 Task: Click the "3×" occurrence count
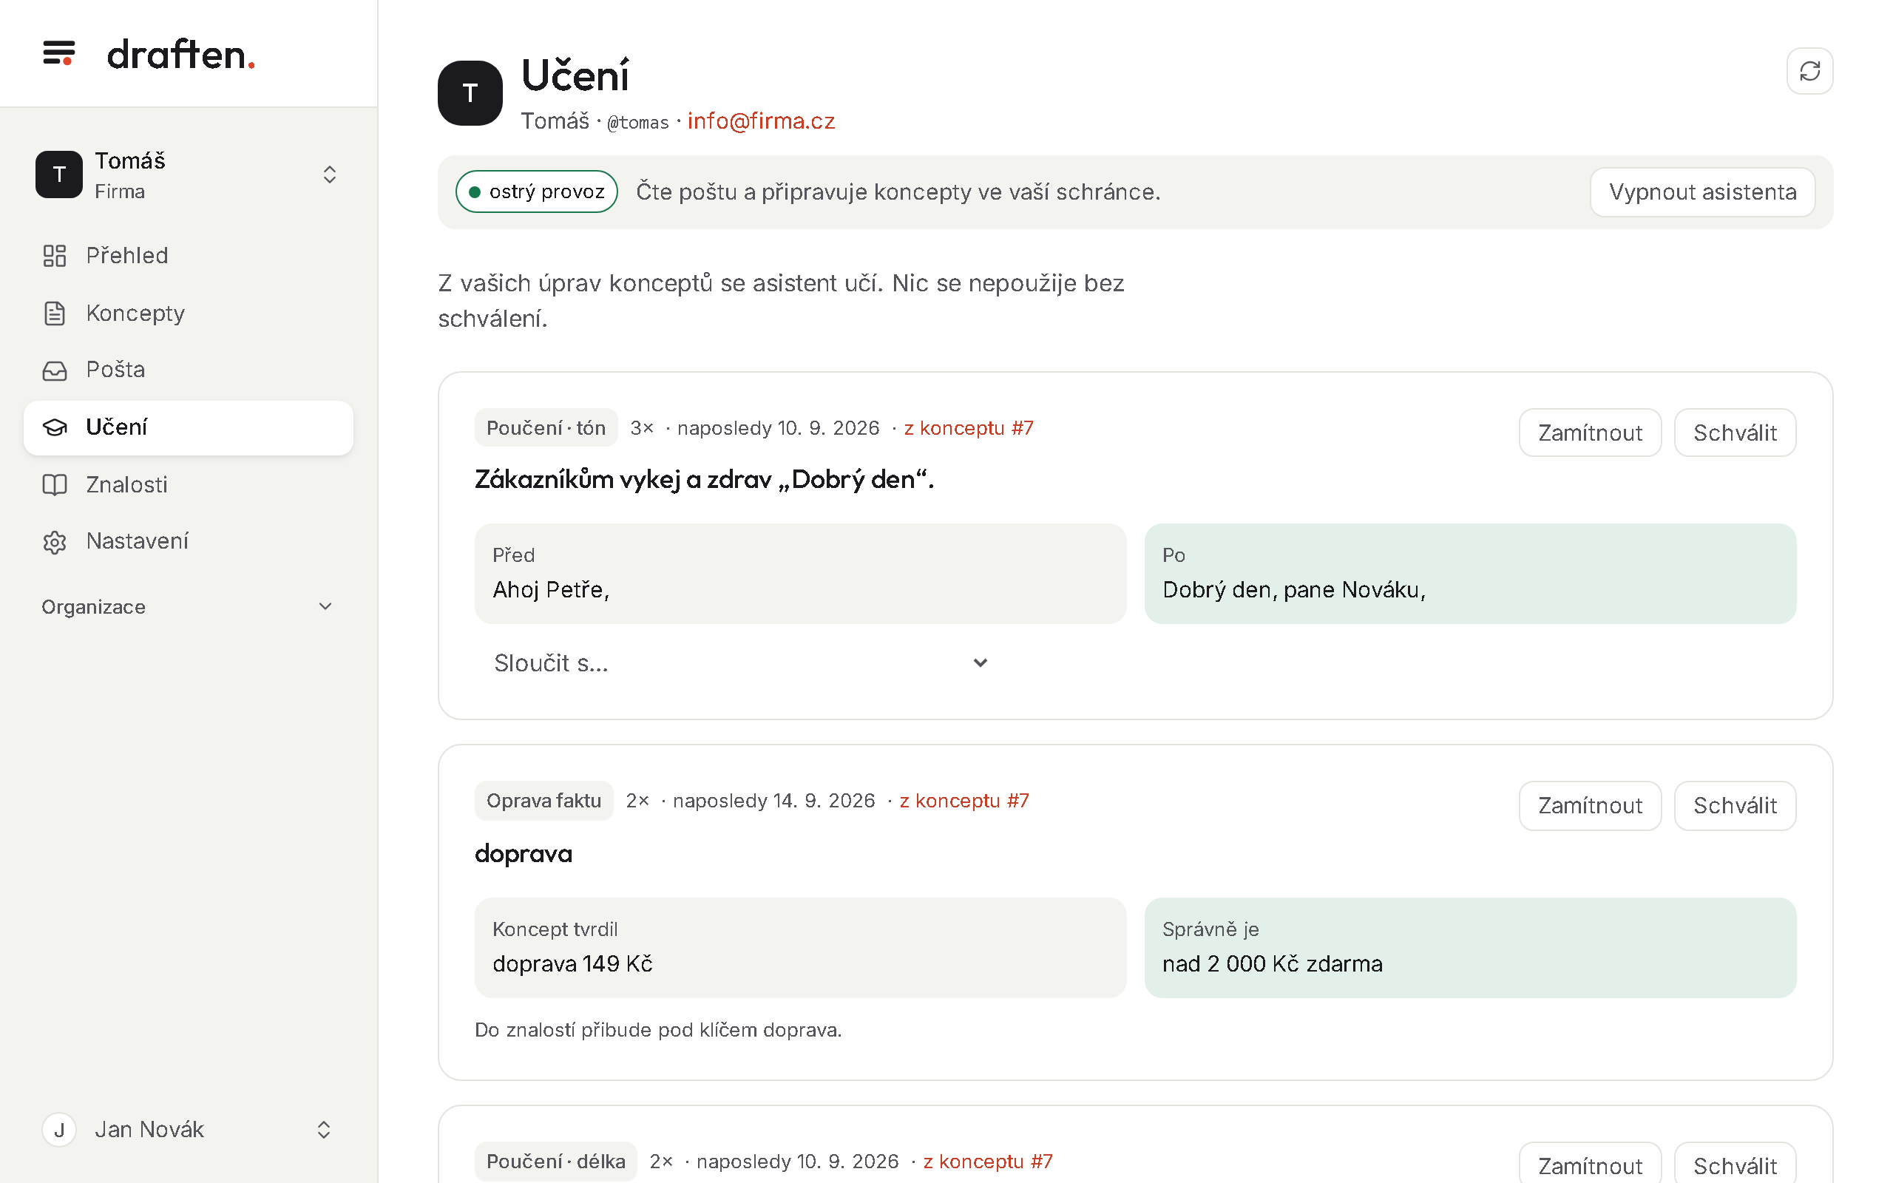pos(641,428)
